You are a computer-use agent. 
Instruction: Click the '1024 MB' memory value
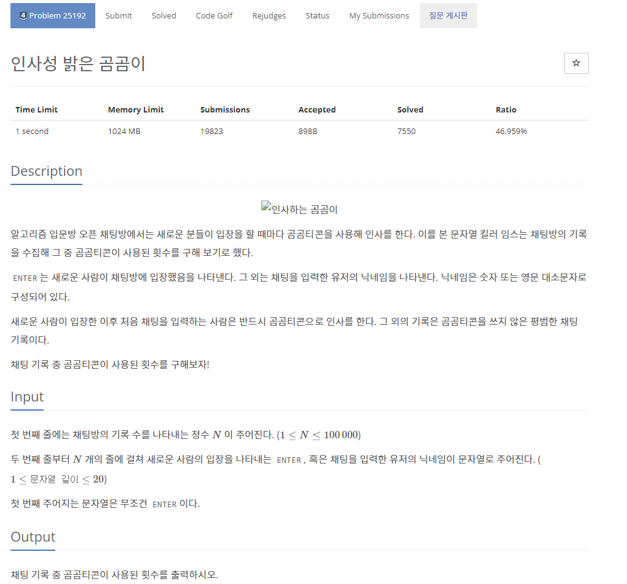click(124, 131)
